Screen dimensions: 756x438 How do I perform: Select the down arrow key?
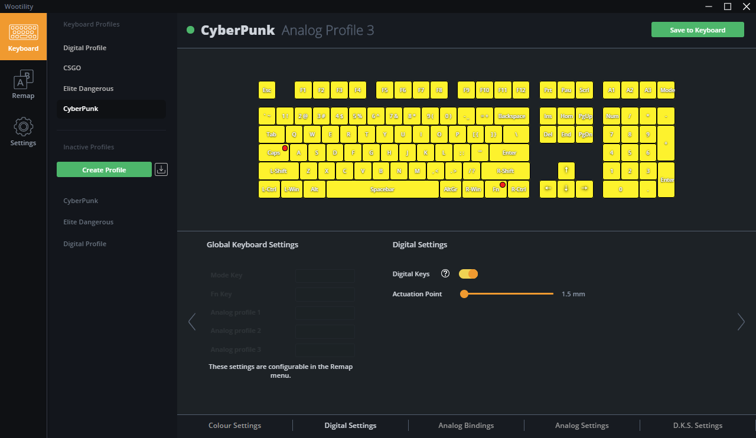coord(566,189)
